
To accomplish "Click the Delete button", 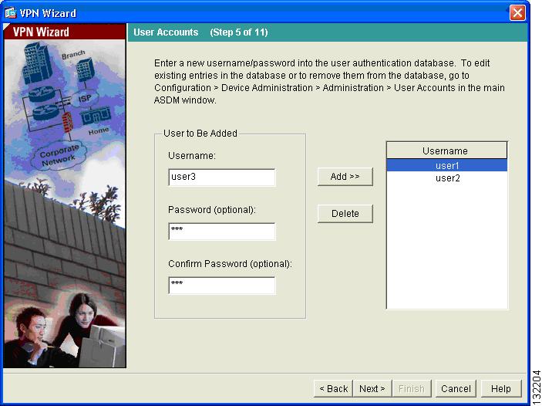I will coord(345,214).
